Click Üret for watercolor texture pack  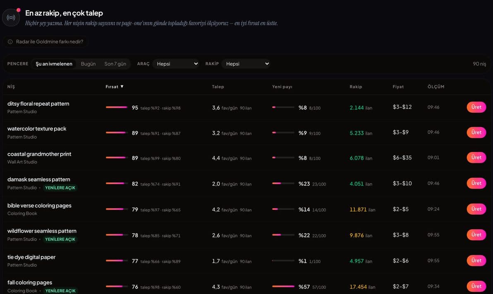click(x=476, y=133)
